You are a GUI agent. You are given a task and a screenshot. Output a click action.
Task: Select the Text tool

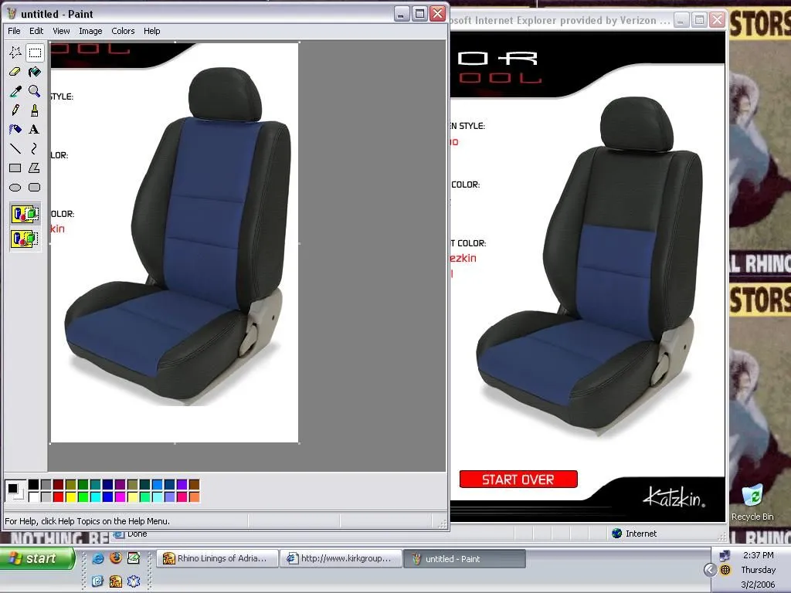click(x=34, y=130)
